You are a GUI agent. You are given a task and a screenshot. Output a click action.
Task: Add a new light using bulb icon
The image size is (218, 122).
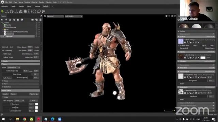(6, 20)
